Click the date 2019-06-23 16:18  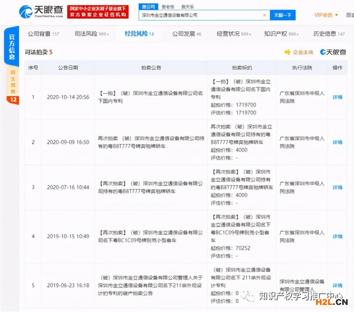click(x=68, y=285)
